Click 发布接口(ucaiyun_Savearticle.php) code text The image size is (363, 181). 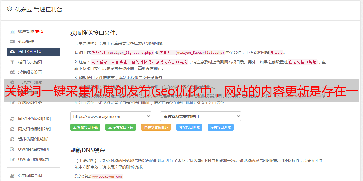(x=192, y=52)
